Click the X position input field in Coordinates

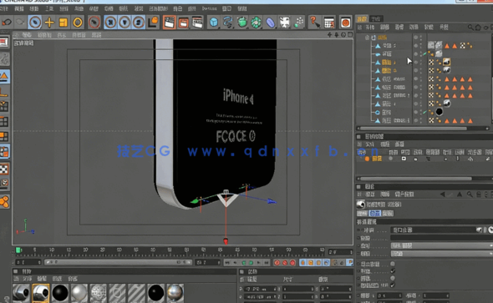[x=262, y=289]
